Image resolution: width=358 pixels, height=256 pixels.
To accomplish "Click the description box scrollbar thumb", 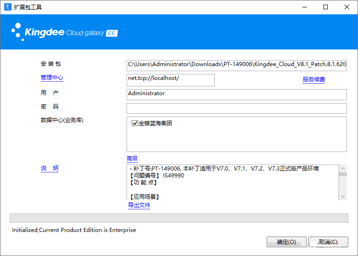I will click(343, 174).
